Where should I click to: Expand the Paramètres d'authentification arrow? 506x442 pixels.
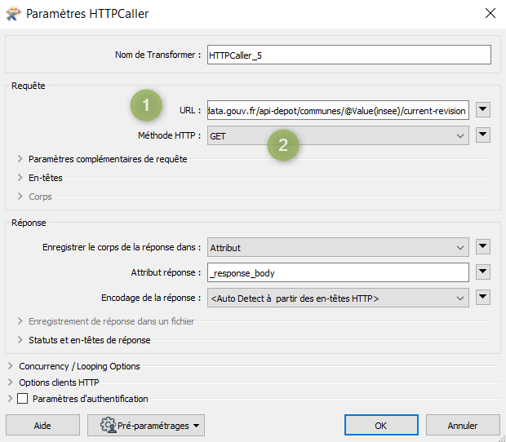point(11,398)
